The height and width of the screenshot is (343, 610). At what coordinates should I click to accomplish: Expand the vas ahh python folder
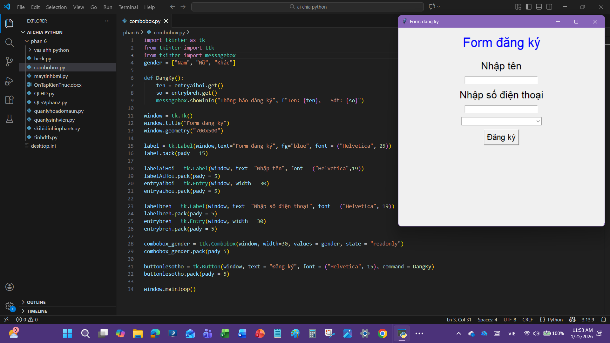51,50
